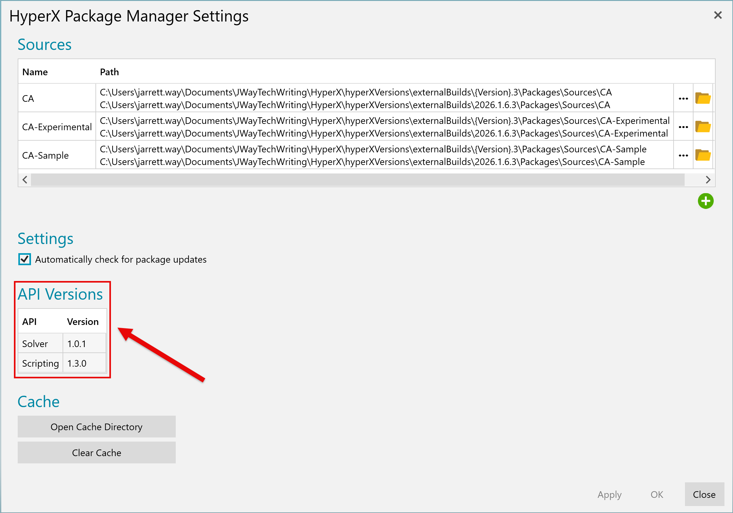Click the horizontal scrollbar thumb in Sources
This screenshot has width=733, height=513.
coord(357,180)
